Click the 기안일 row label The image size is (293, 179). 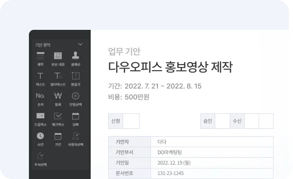122,163
